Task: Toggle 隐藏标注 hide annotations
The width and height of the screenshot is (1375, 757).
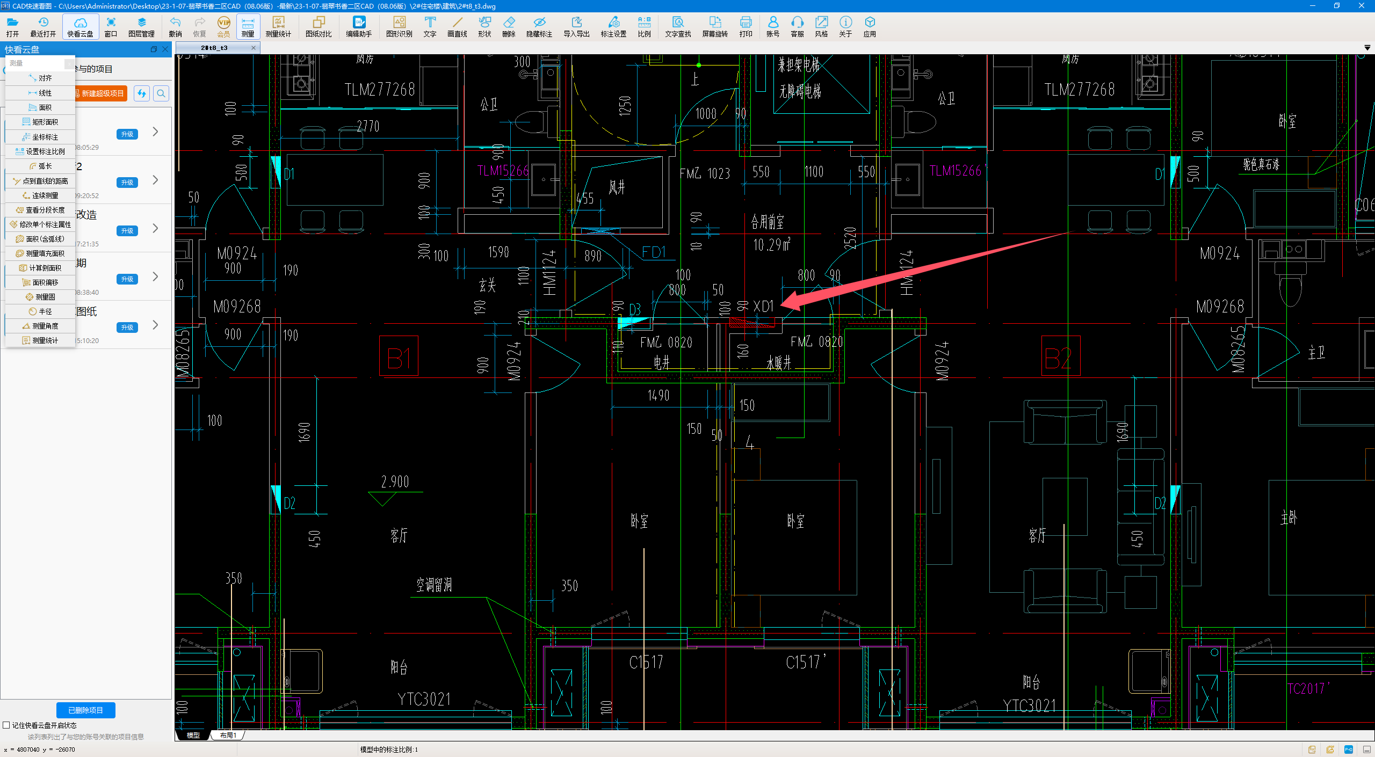Action: tap(539, 26)
